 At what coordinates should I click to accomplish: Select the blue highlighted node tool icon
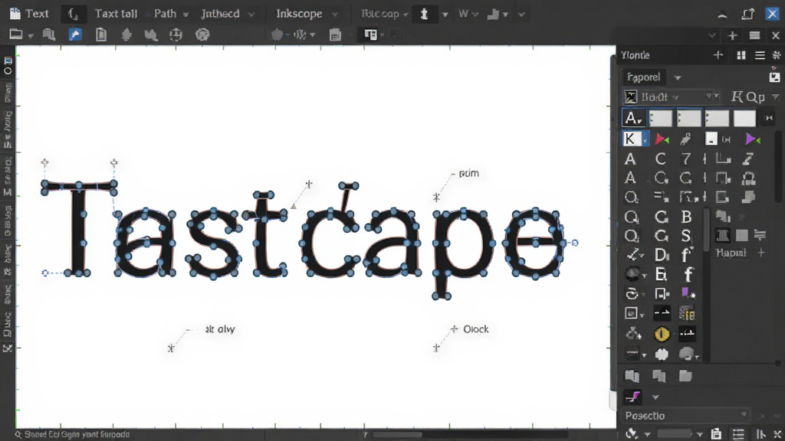(x=75, y=34)
